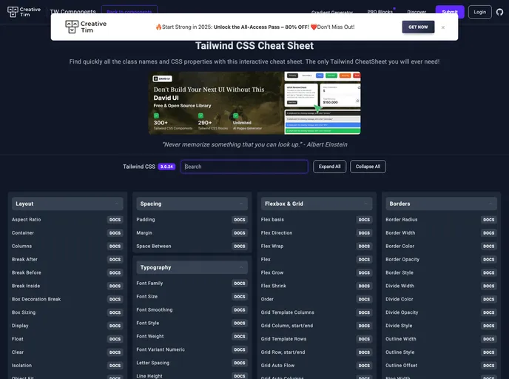
Task: Close the promo banner with the X
Action: pyautogui.click(x=442, y=27)
